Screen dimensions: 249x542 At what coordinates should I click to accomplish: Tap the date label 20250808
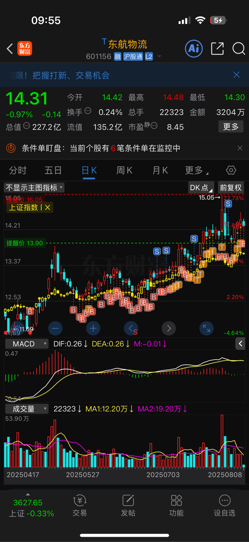click(x=225, y=475)
